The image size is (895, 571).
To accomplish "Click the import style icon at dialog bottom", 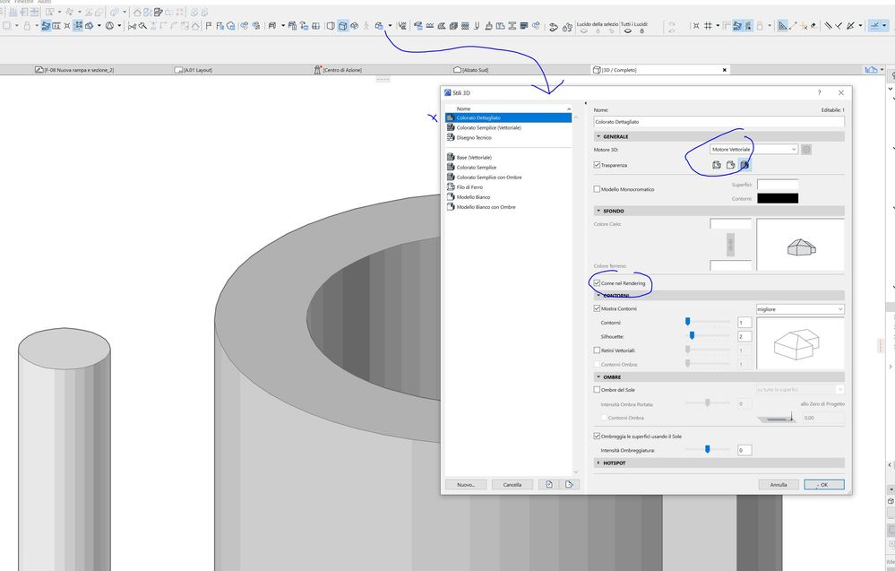I will coord(549,484).
